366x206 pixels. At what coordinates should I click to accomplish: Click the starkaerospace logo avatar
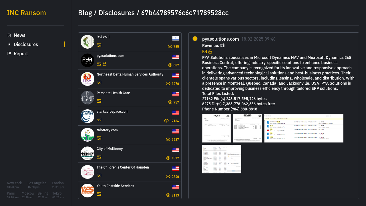pyautogui.click(x=87, y=116)
